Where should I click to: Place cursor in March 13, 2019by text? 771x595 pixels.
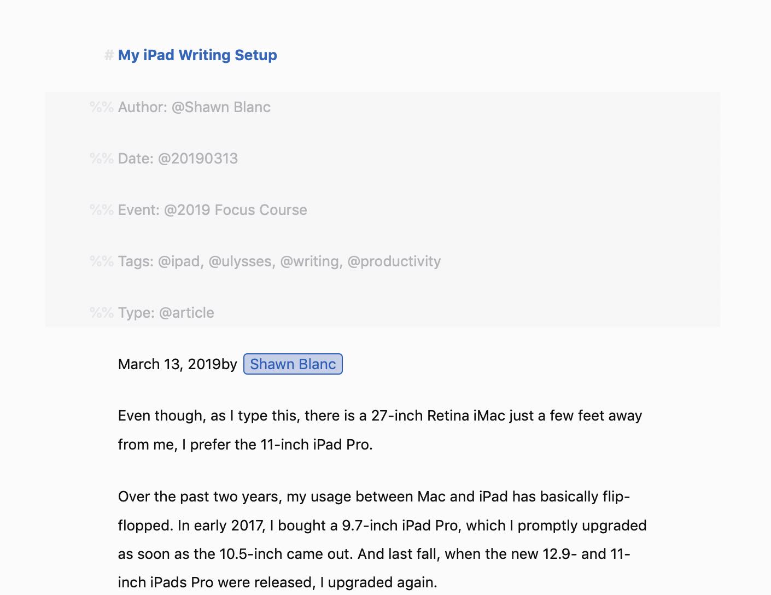coord(178,364)
